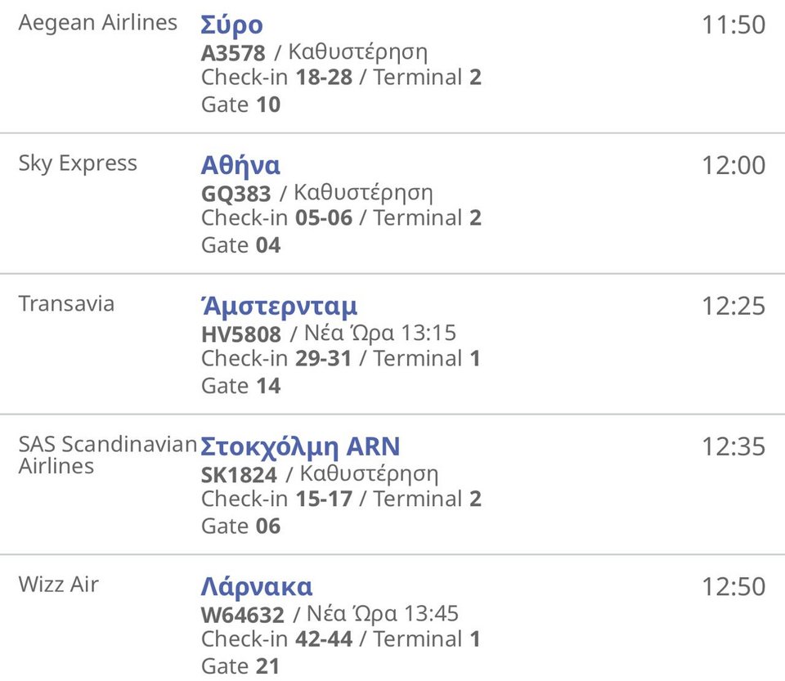Select the SAS Scandinavian Airlines label

pyautogui.click(x=107, y=455)
